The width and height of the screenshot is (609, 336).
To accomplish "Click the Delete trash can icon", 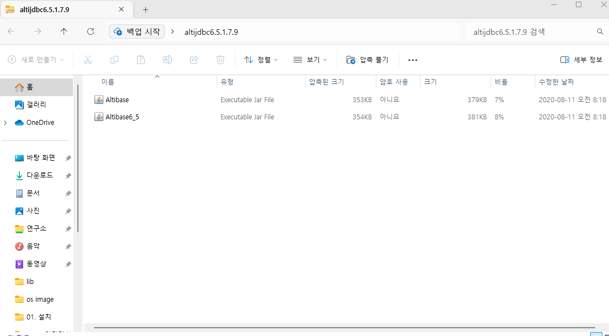I will point(220,60).
